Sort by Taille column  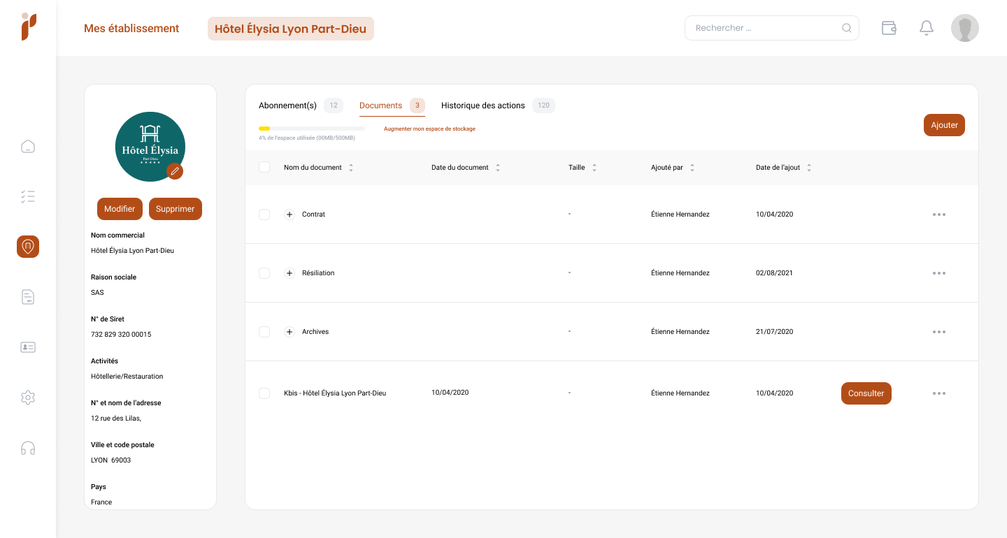coord(594,168)
